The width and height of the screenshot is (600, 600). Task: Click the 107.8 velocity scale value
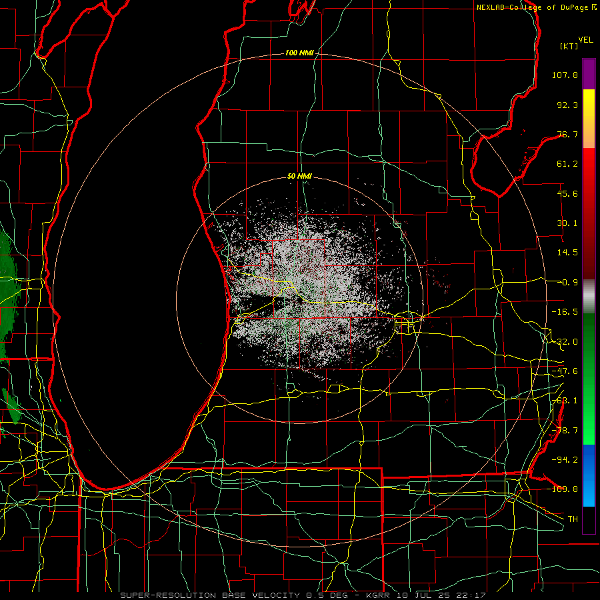[565, 75]
